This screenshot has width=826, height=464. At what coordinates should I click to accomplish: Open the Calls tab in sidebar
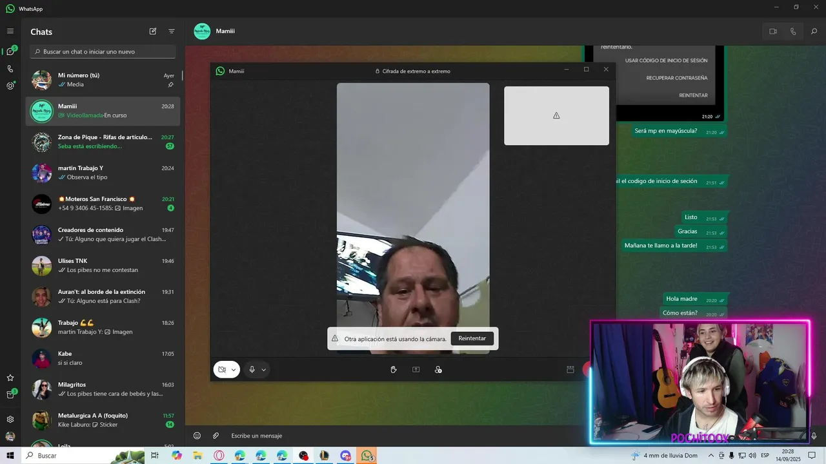pos(10,68)
